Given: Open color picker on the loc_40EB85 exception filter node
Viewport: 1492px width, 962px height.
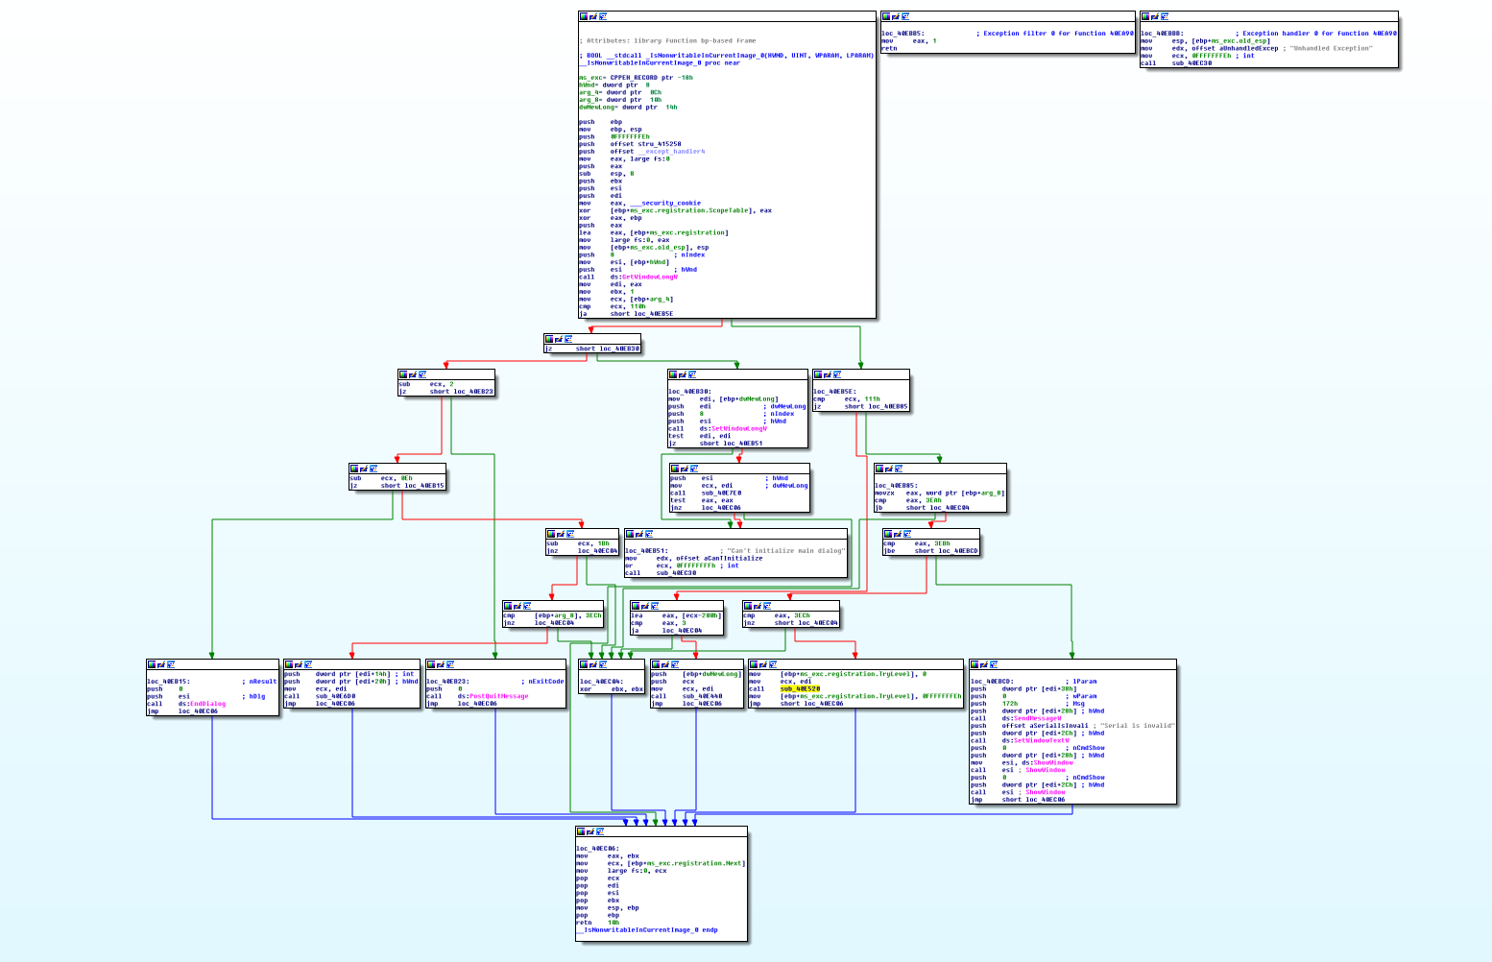Looking at the screenshot, I should point(886,16).
